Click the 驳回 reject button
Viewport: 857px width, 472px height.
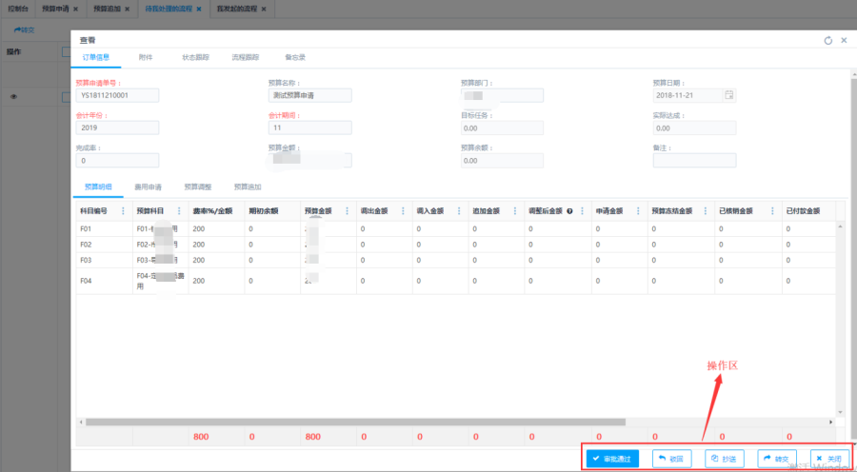(x=671, y=459)
